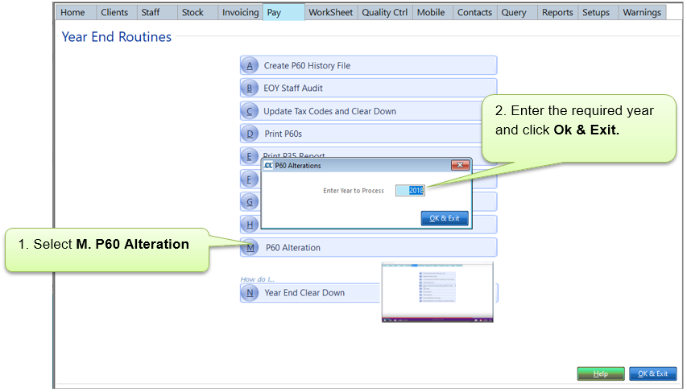The height and width of the screenshot is (392, 687).
Task: Open the Invoicing tab
Action: 240,12
